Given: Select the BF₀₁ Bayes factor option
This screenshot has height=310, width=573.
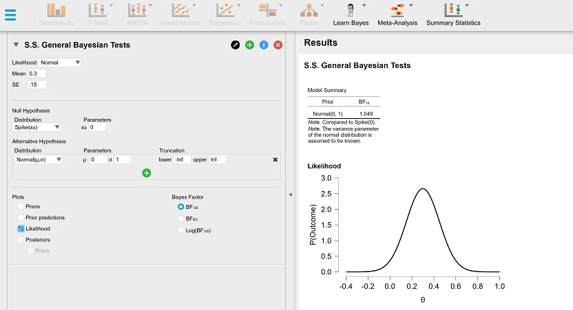Looking at the screenshot, I should [181, 218].
